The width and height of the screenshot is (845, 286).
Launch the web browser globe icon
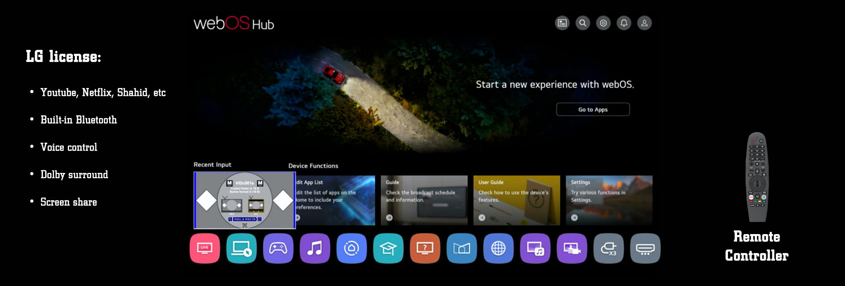coord(498,249)
